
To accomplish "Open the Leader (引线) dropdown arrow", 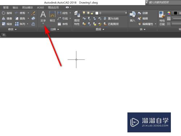I will click(70, 18).
